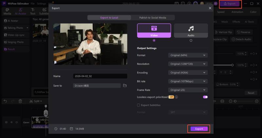Screen dimensions: 262x138
Task: Select Video Lip-sync in the left sidebar
Action: 16,35
